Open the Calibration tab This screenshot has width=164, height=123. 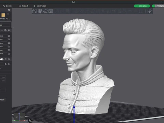[40, 6]
